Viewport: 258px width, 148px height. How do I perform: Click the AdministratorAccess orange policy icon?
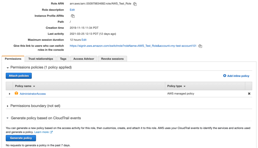[x=16, y=94]
